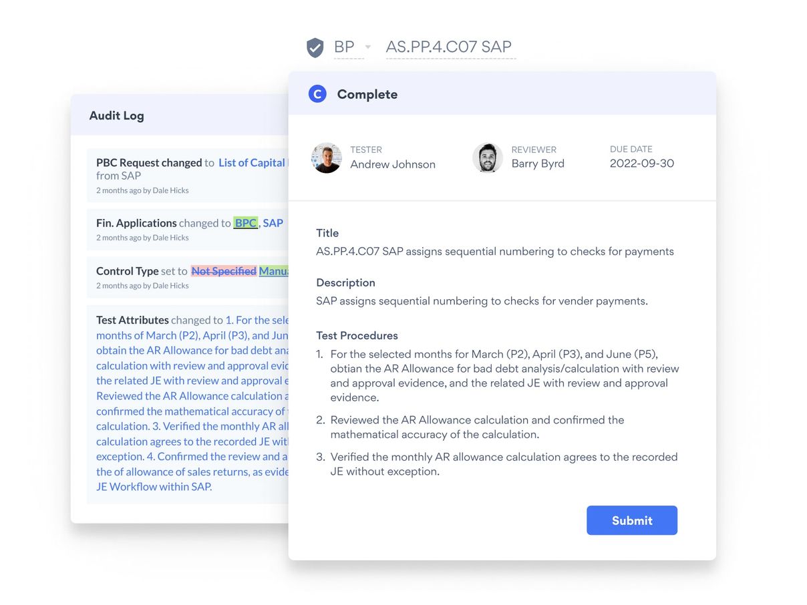Click Barry Byrd's reviewer avatar
807x605 pixels.
coord(488,158)
